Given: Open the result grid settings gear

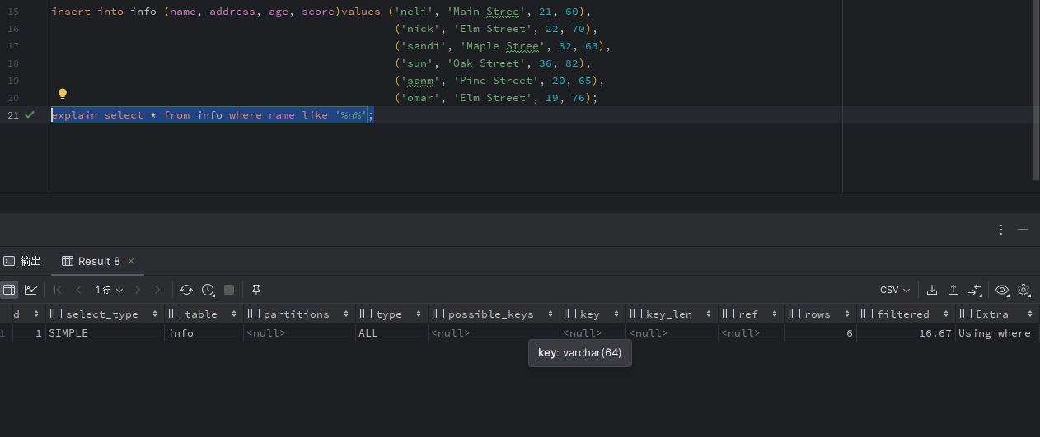Looking at the screenshot, I should click(1024, 290).
